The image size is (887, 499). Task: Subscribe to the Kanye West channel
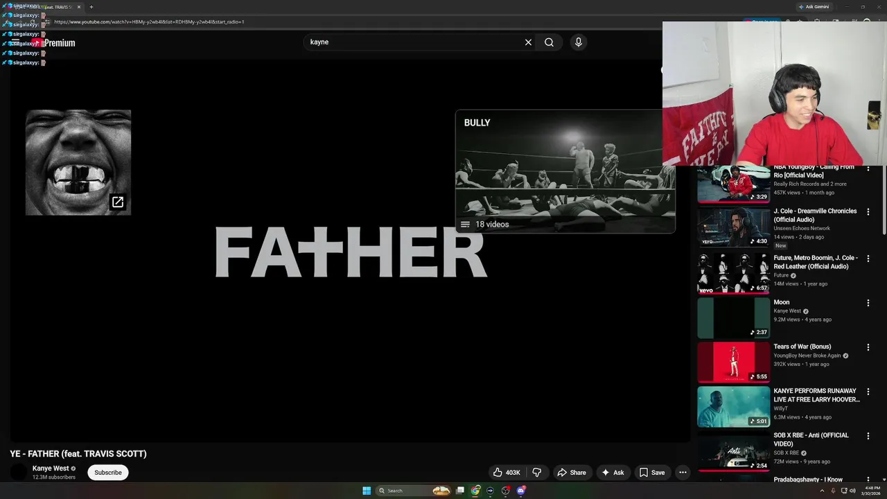[108, 473]
